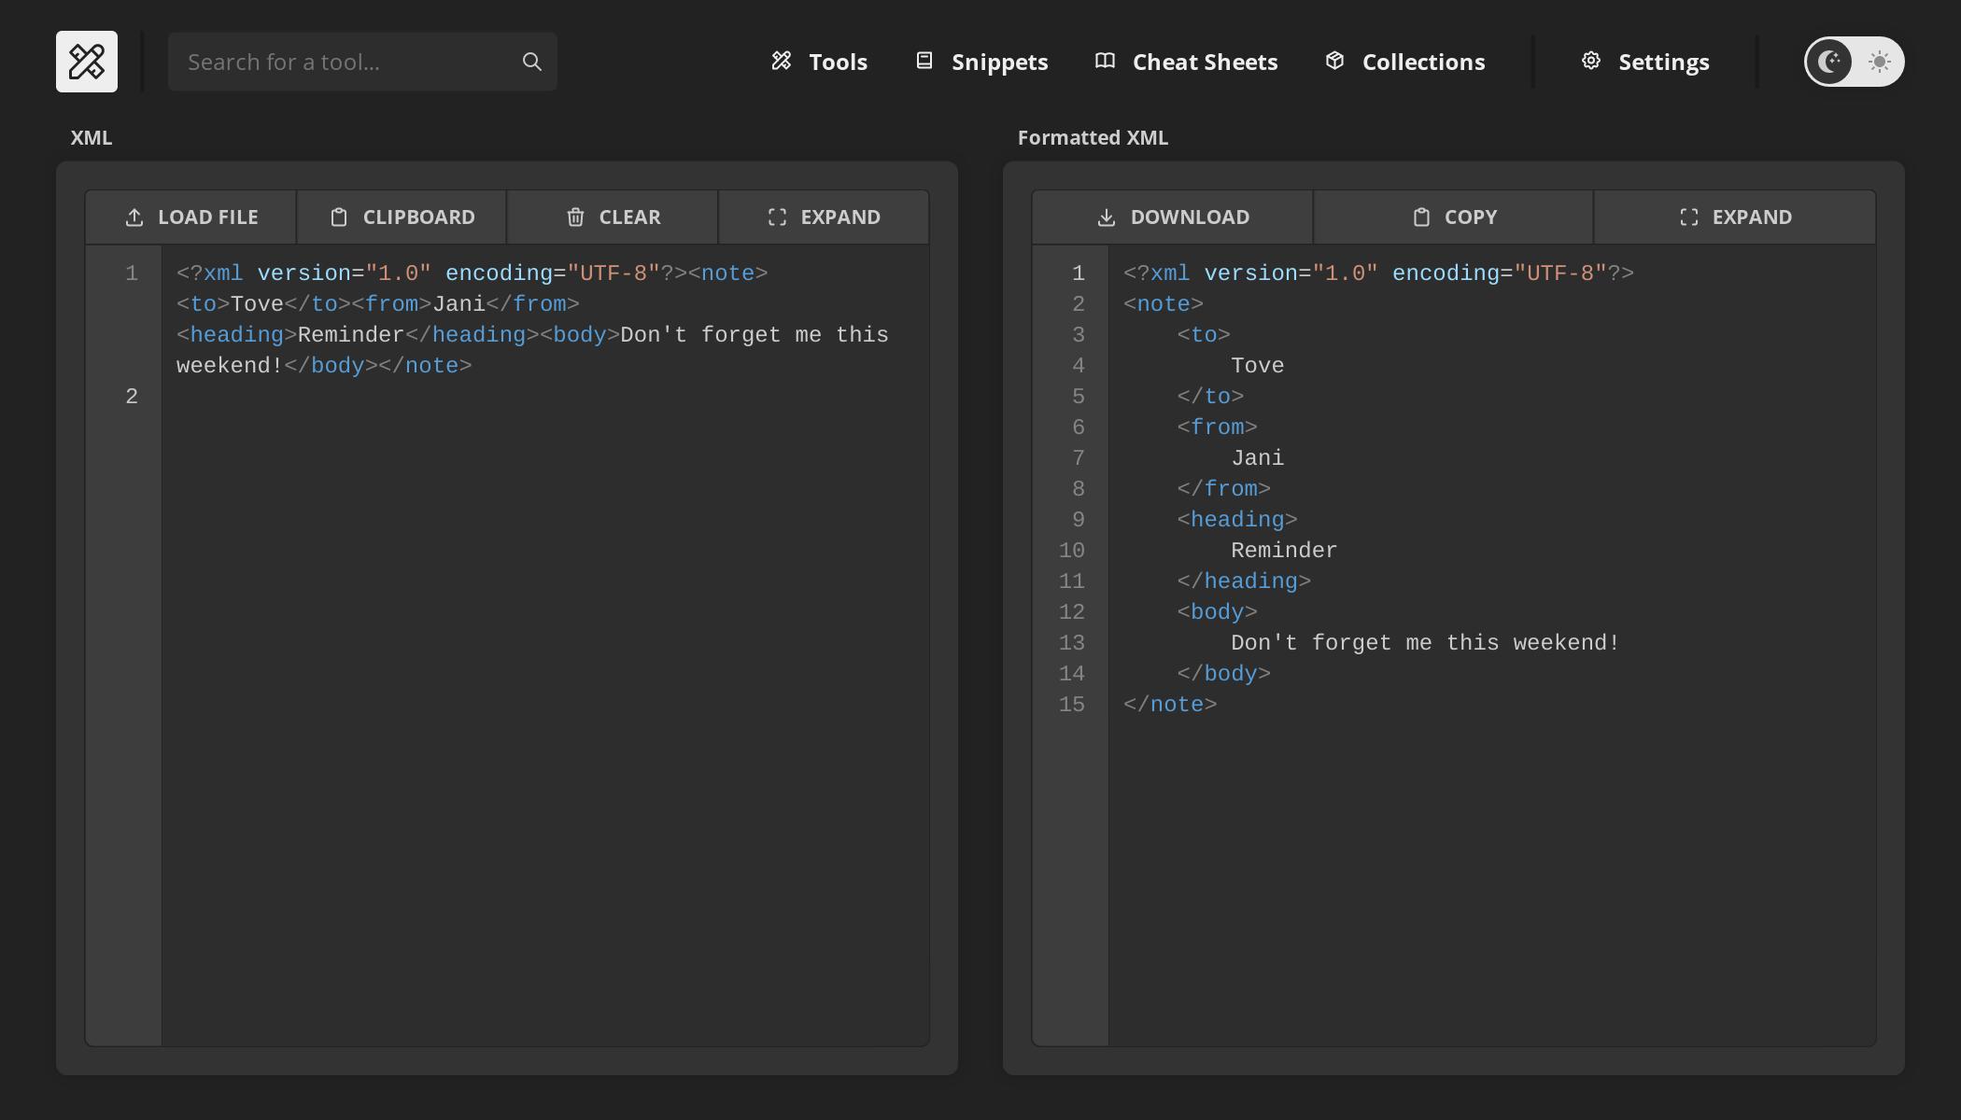The image size is (1961, 1120).
Task: Click the 'Formatted XML' label
Action: coord(1093,138)
